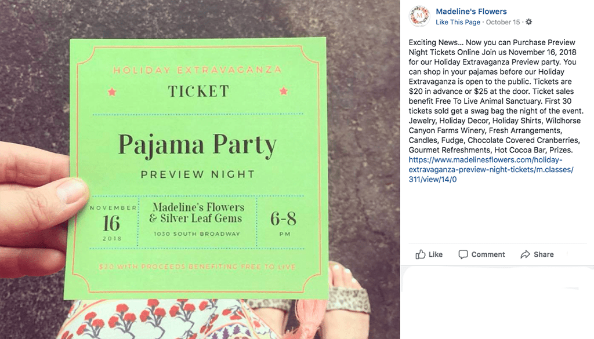
Task: Open sharing options from the Share control
Action: click(536, 254)
